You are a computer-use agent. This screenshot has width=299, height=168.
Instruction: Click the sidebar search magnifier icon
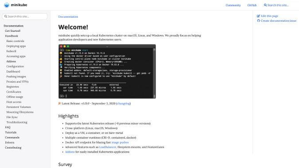tap(6, 16)
